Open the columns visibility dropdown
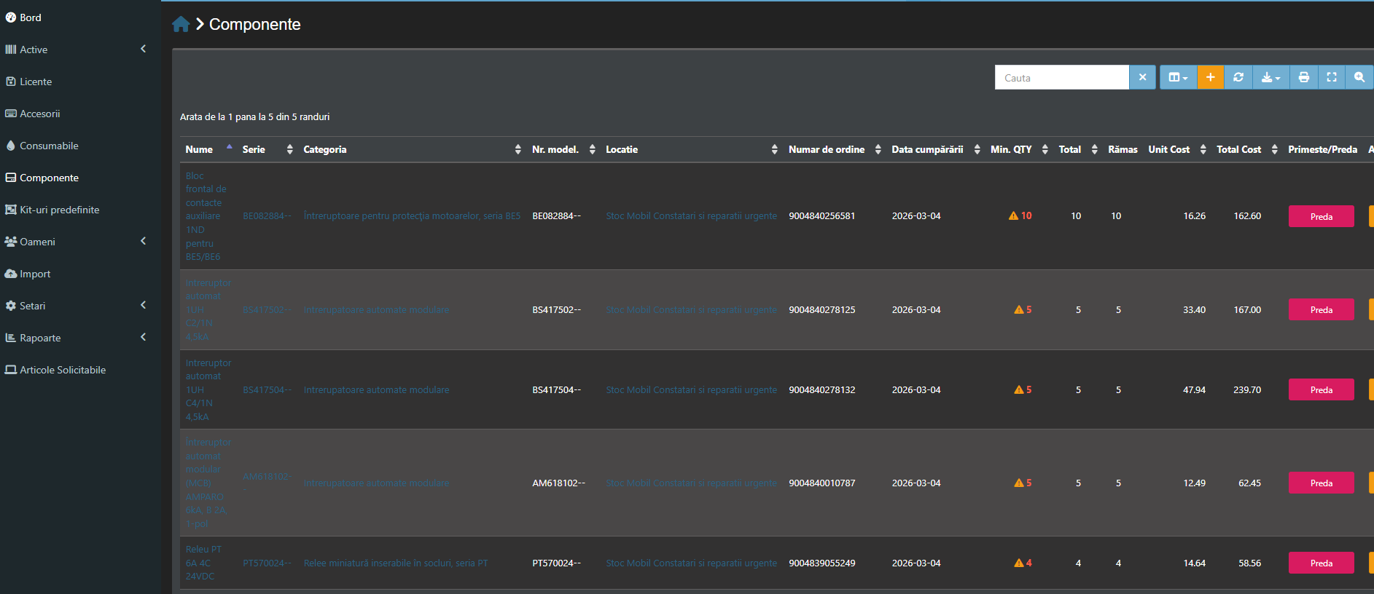 1178,77
